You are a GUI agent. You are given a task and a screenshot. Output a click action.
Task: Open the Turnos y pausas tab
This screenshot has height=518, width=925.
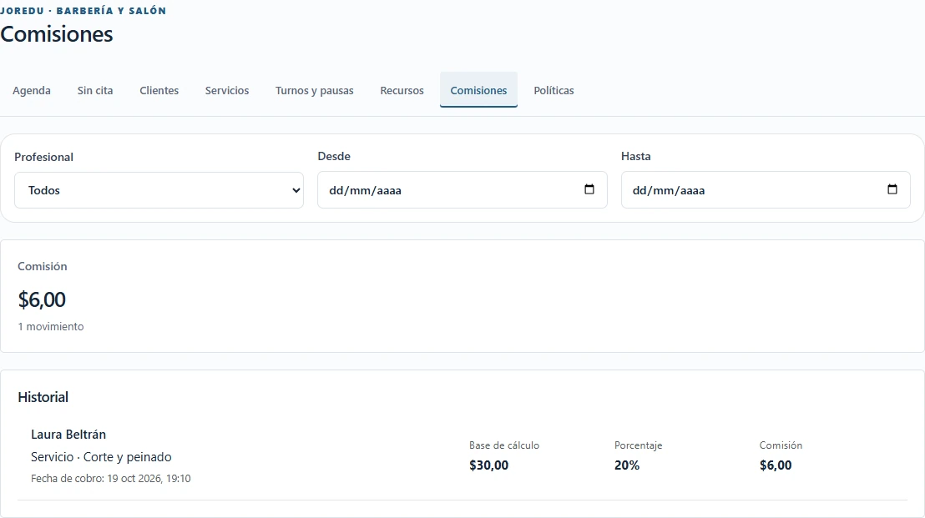click(315, 90)
